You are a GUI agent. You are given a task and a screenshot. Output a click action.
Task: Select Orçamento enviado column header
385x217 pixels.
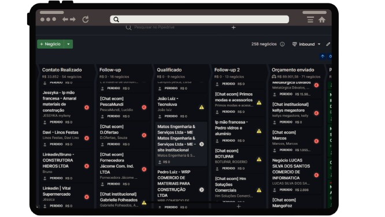click(x=293, y=70)
